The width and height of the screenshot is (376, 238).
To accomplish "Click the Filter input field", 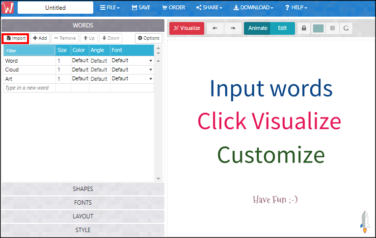I will coord(29,50).
